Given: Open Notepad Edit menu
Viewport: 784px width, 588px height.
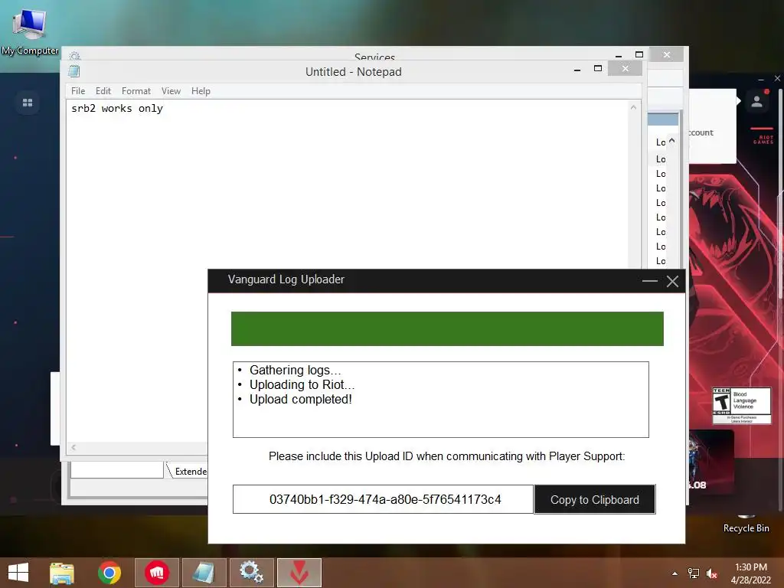Looking at the screenshot, I should pyautogui.click(x=103, y=91).
